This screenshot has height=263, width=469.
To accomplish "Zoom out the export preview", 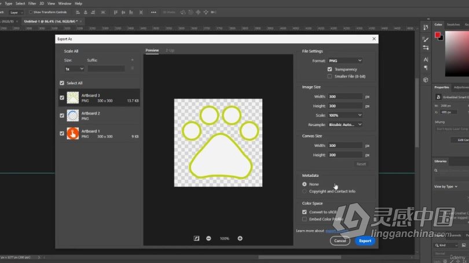I will coord(208,238).
